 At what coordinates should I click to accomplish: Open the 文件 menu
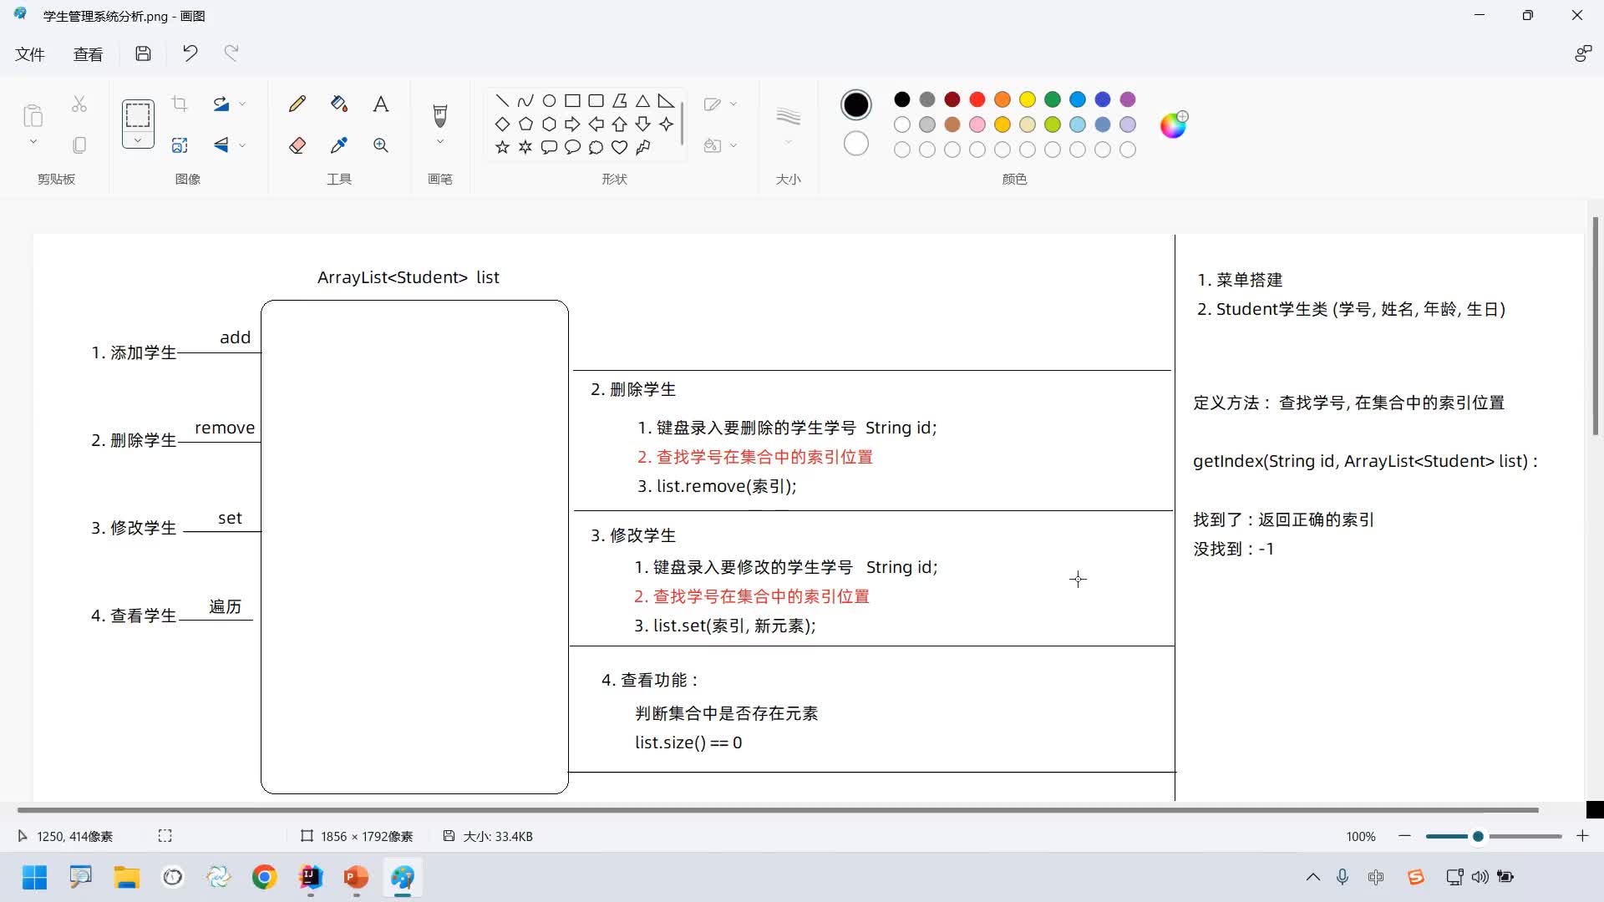30,54
